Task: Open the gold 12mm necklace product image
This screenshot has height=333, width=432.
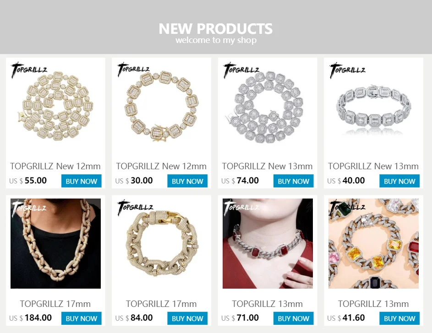Action: tap(55, 106)
